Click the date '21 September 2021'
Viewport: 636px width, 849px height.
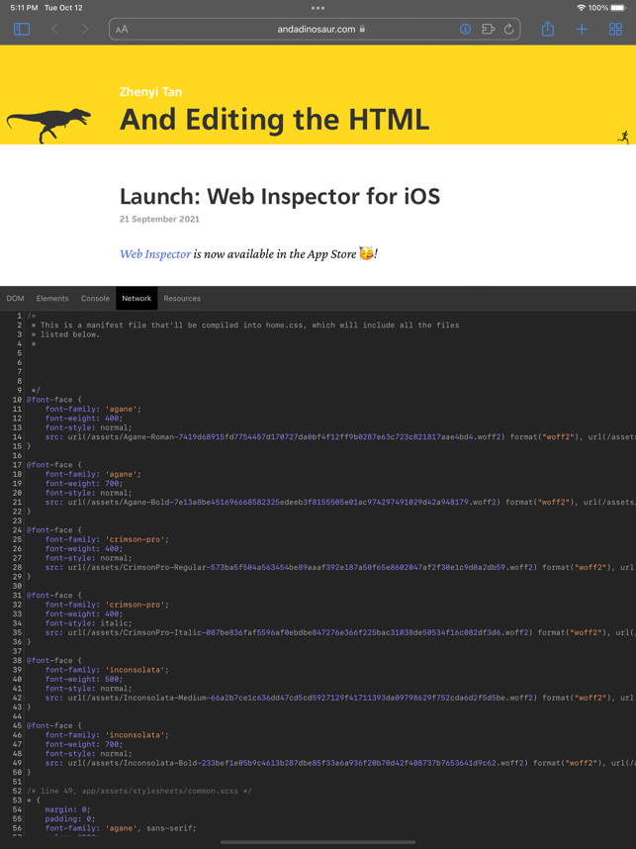[x=159, y=220]
